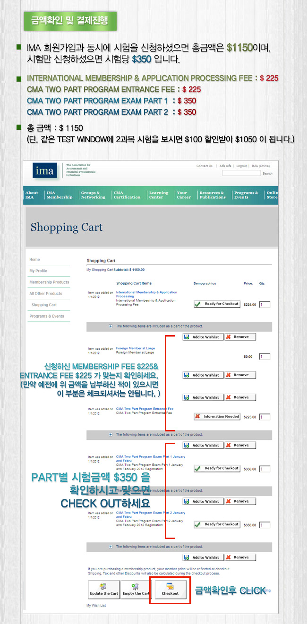
Task: Open the About IMA menu
Action: click(32, 195)
